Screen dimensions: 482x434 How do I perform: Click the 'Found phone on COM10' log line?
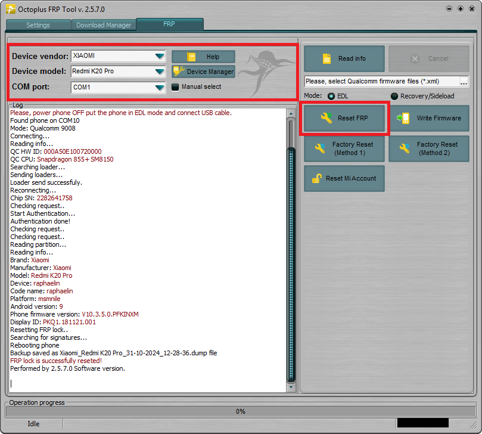(x=45, y=120)
